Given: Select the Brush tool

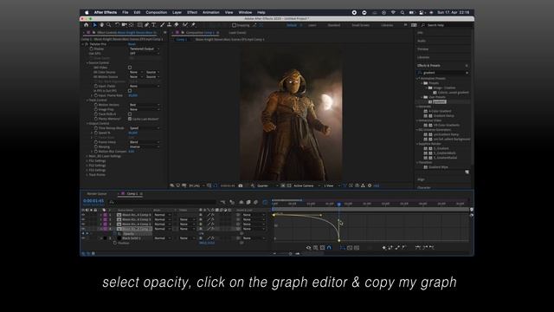Looking at the screenshot, I should pyautogui.click(x=162, y=25).
